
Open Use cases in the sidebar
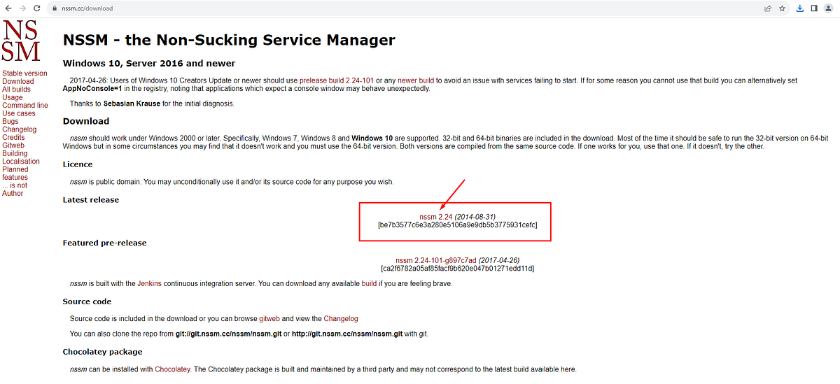click(19, 113)
